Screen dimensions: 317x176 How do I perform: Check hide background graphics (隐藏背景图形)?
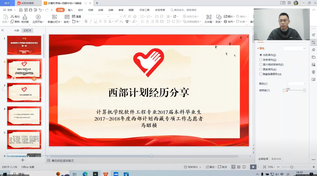click(x=261, y=74)
